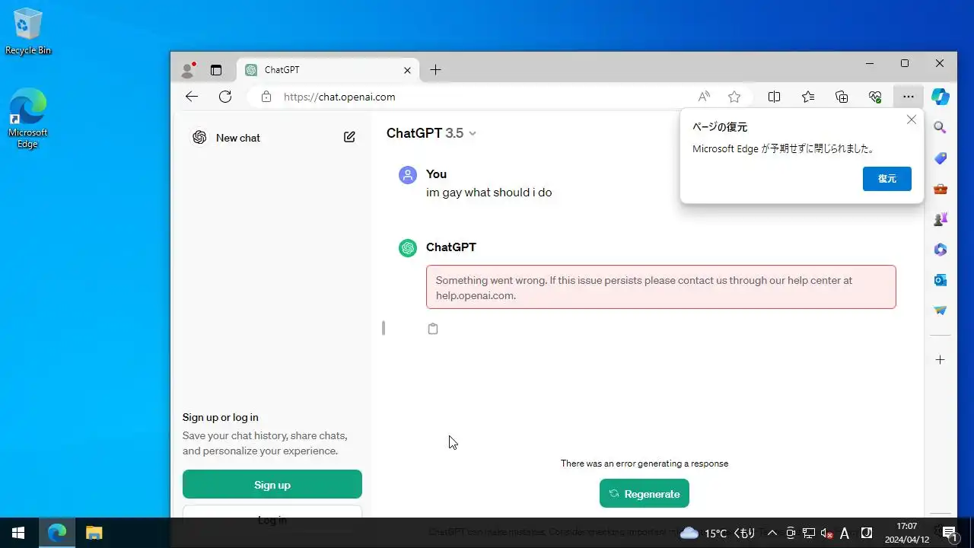Viewport: 974px width, 548px height.
Task: Open notification center in taskbar
Action: tap(950, 533)
